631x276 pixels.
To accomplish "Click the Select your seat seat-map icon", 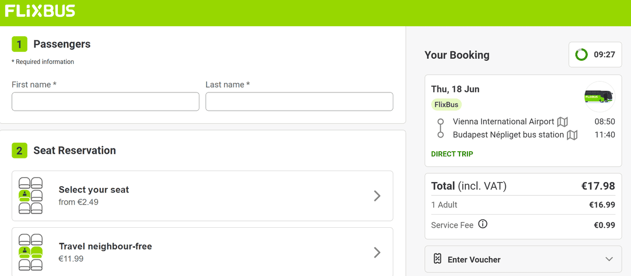I will coord(30,196).
